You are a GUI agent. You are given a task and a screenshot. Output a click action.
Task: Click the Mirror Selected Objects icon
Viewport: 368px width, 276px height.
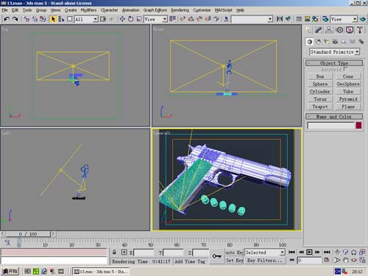(280, 19)
